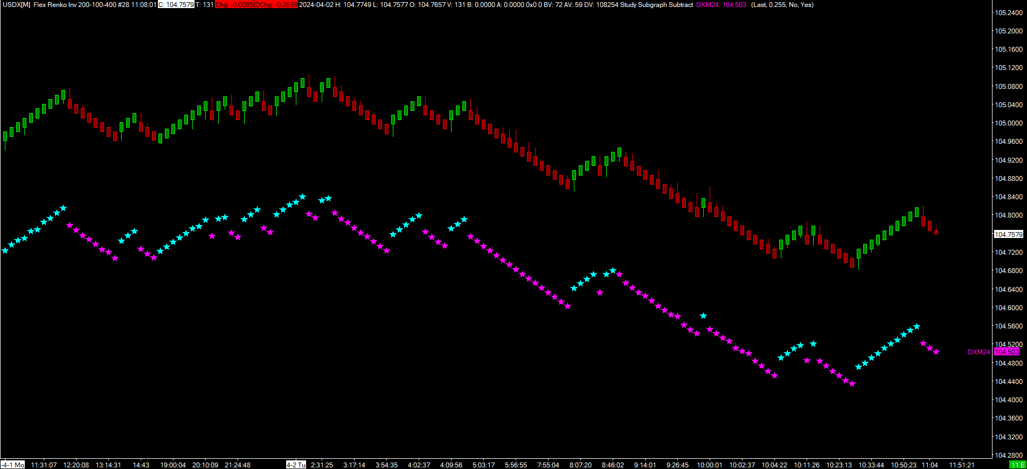Click the 104.7200 price scale label
This screenshot has width=1027, height=469.
click(1008, 252)
